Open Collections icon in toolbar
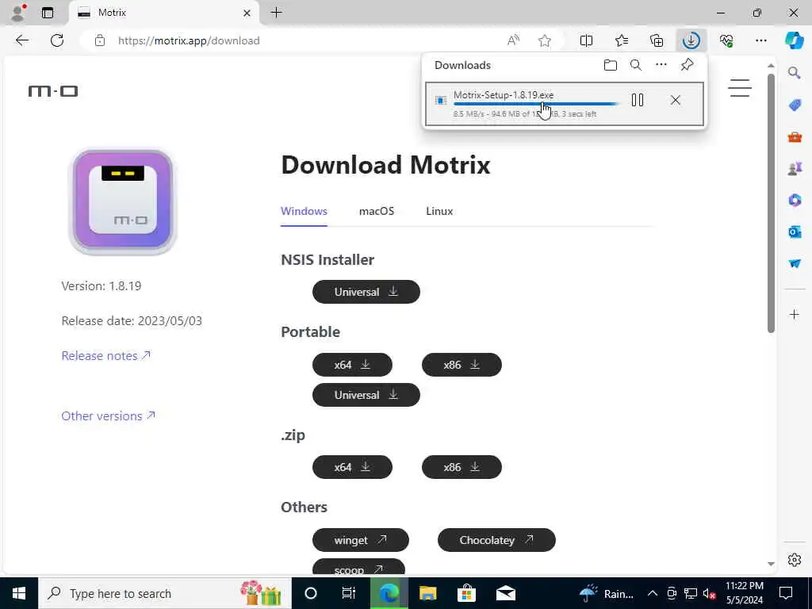 657,40
